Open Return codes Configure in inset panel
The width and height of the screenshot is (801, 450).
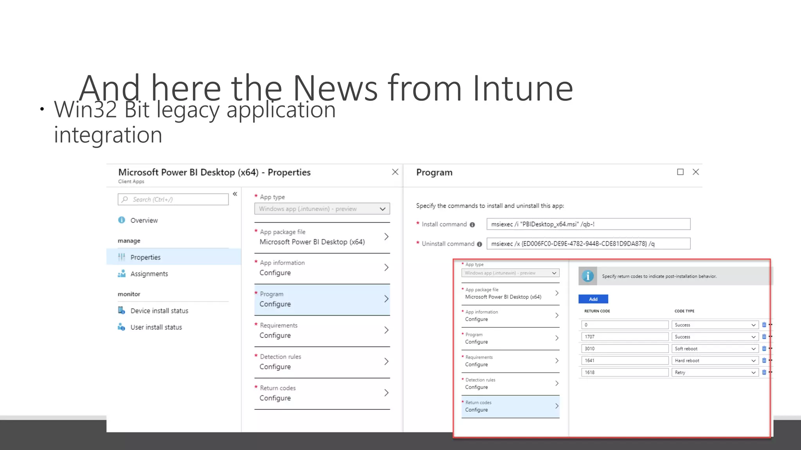pyautogui.click(x=510, y=407)
